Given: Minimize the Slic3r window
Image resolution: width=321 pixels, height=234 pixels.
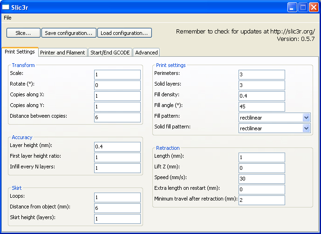Looking at the screenshot, I should 292,7.
